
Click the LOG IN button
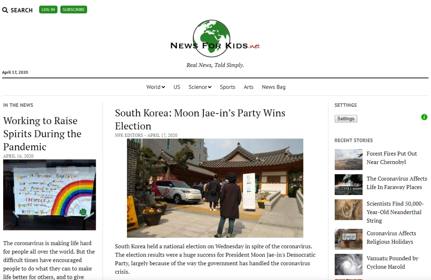tap(48, 10)
